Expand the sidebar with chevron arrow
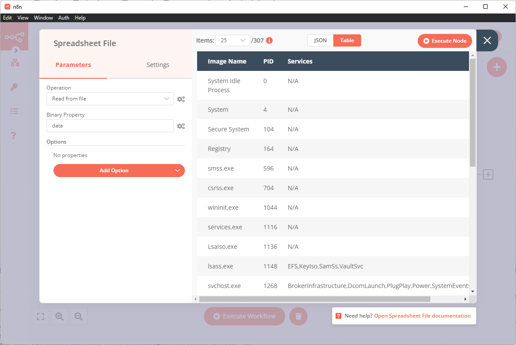The height and width of the screenshot is (345, 516). [16, 50]
